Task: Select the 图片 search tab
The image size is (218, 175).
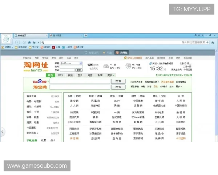Action: click(80, 75)
